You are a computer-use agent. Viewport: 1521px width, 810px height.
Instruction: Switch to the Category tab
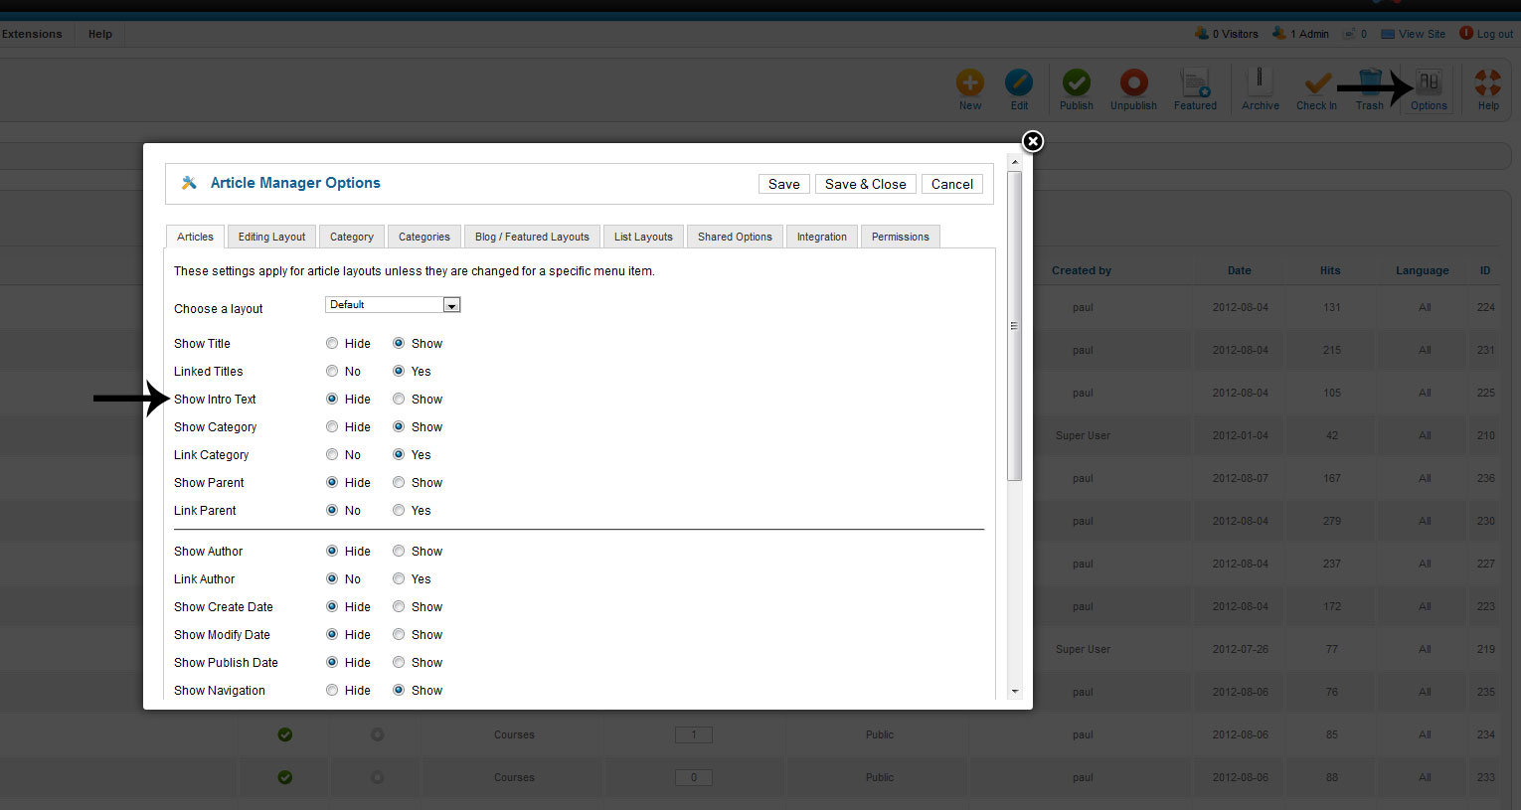(x=352, y=237)
